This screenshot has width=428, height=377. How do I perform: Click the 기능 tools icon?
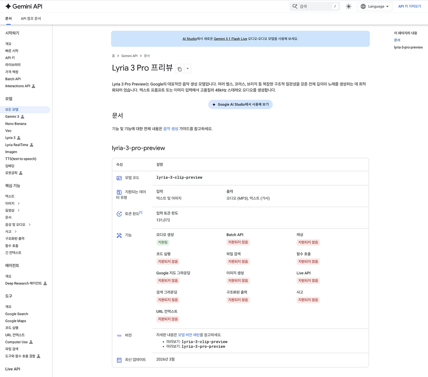119,235
